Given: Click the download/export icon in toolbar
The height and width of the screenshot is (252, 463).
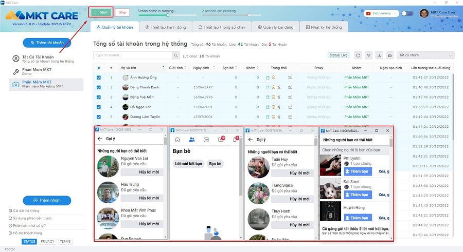Looking at the screenshot, I should pyautogui.click(x=379, y=55).
